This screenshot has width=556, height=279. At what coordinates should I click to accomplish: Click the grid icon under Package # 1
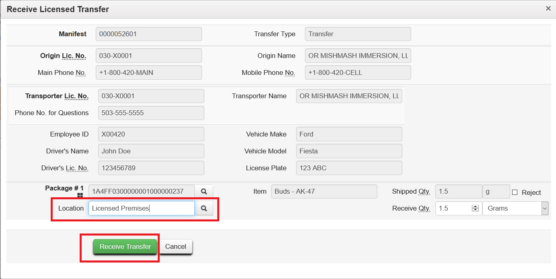pos(80,195)
